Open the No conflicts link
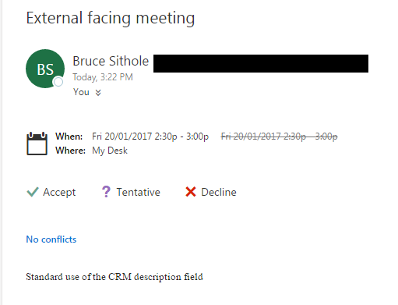This screenshot has height=305, width=398. (51, 239)
